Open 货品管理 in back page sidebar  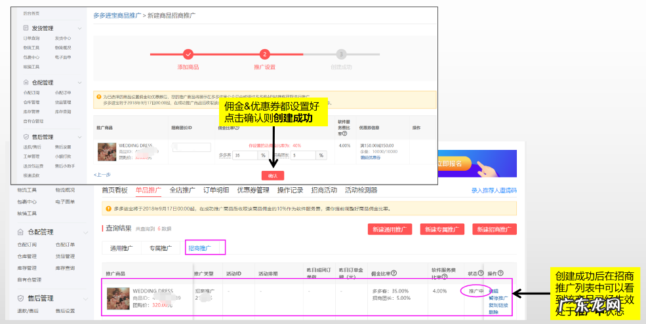point(65,257)
